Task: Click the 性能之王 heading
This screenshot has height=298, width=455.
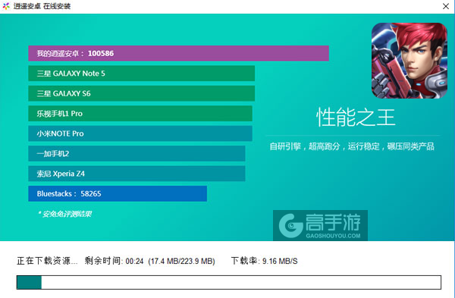Action: tap(356, 118)
